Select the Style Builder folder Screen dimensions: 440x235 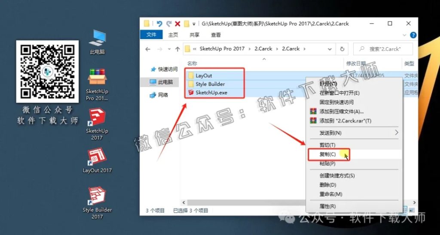[x=210, y=84]
